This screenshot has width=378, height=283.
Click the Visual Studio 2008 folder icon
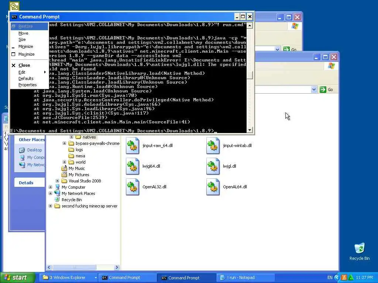(x=64, y=181)
